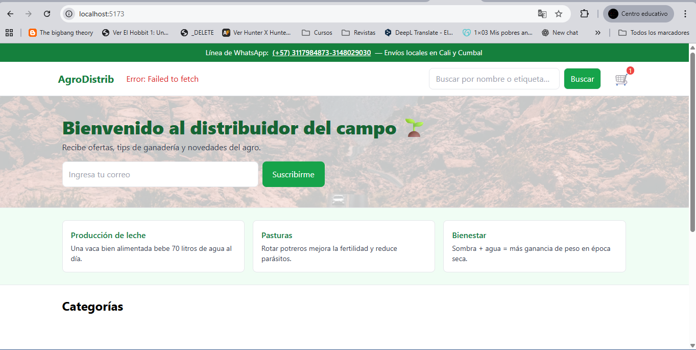Open the Extensions puzzle icon

click(x=584, y=14)
